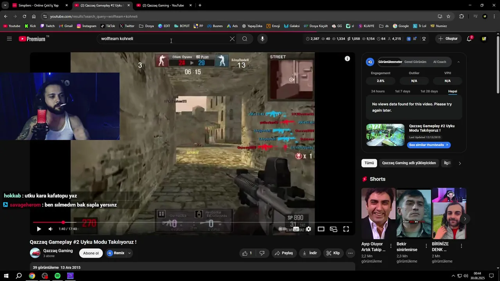Open Windows Start menu
This screenshot has height=281, width=500.
(6, 276)
